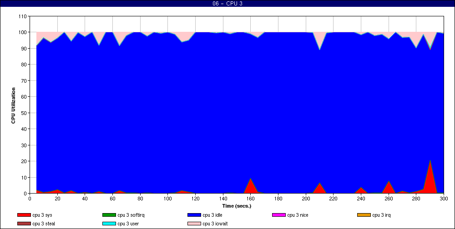Image resolution: width=455 pixels, height=229 pixels.
Task: Click the sys spike peak at 210 seconds
Action: pyautogui.click(x=319, y=183)
